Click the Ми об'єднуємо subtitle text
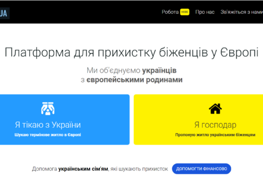This screenshot has height=195, width=263. point(113,70)
